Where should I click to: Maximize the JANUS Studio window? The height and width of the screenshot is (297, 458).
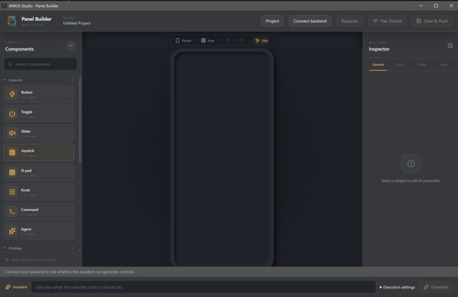click(x=436, y=6)
